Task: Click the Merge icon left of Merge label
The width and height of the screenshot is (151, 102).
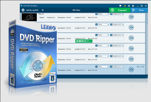Action: click(134, 10)
